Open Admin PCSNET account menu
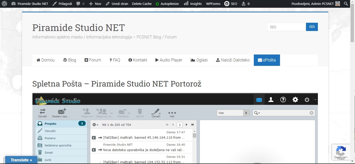Image resolution: width=355 pixels, height=164 pixels. point(316,4)
